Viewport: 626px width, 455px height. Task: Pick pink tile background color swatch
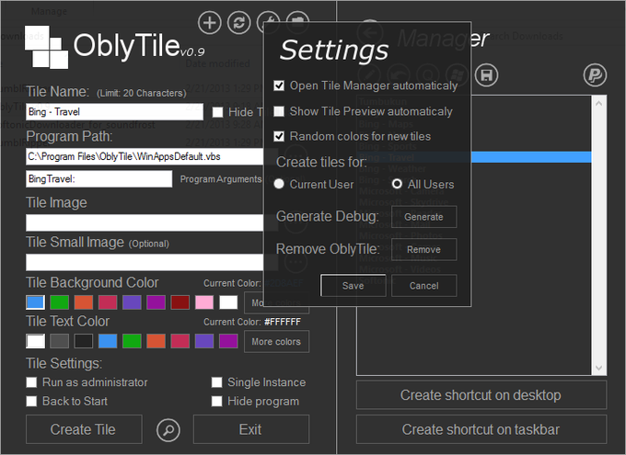tap(204, 302)
